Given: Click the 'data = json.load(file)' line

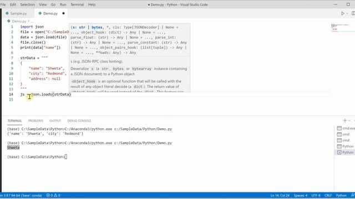Looking at the screenshot, I should (43, 37).
